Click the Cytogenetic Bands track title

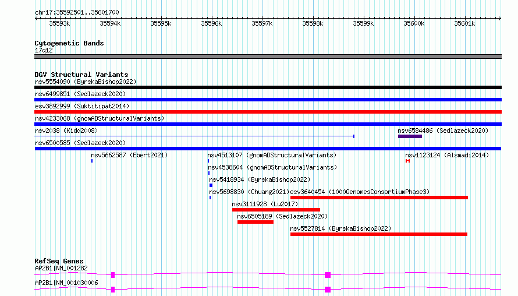click(x=69, y=43)
